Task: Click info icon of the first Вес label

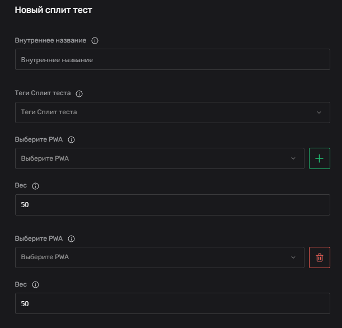Action: point(35,185)
